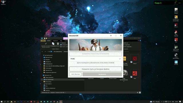
Task: Click the microphone icon in system tray
Action: 166,102
